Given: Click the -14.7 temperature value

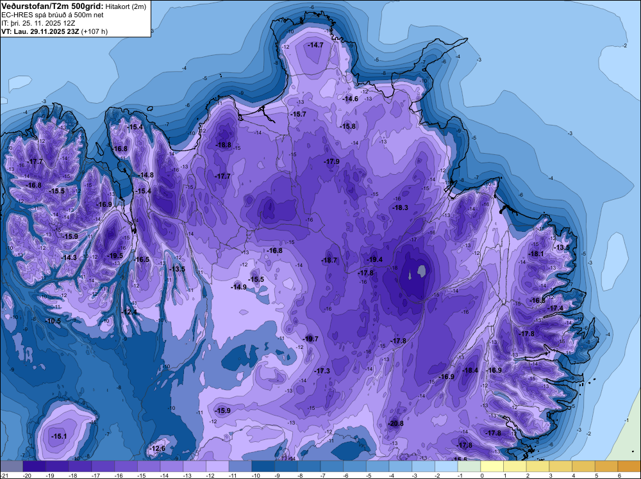Looking at the screenshot, I should point(315,45).
